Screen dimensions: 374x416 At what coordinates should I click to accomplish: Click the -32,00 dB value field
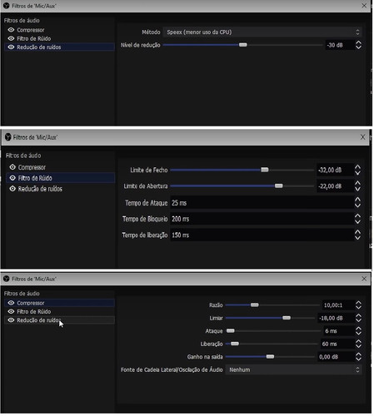(335, 170)
